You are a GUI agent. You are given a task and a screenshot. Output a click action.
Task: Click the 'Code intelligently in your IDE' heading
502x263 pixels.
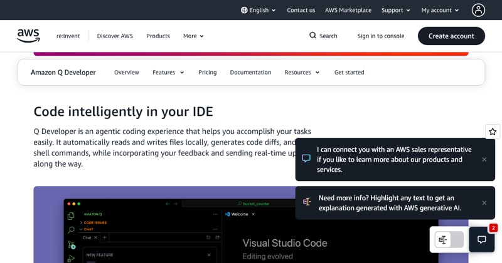click(123, 111)
